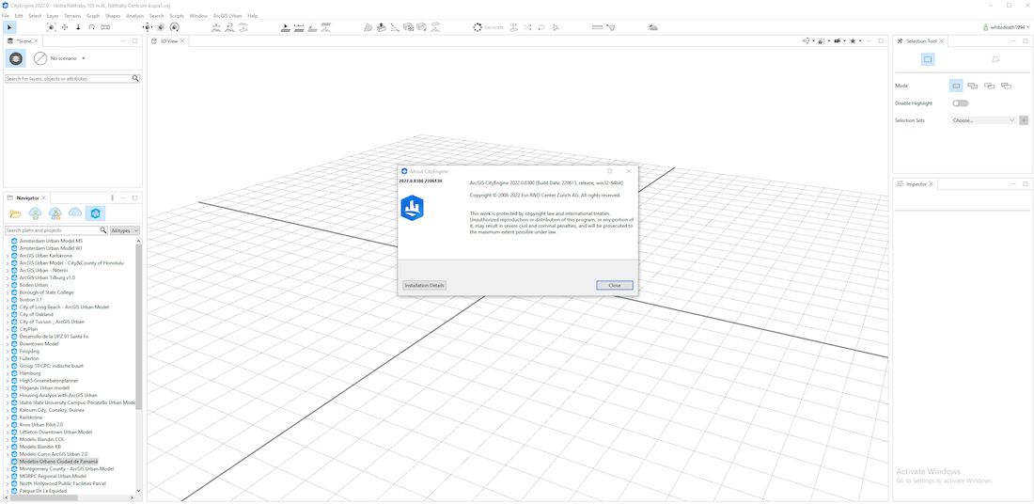Click the layers icon in Scene panel

(x=16, y=58)
